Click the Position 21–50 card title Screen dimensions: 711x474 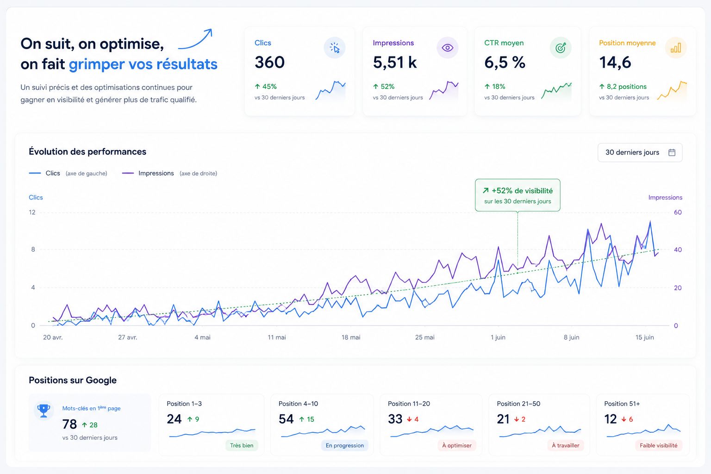(518, 404)
